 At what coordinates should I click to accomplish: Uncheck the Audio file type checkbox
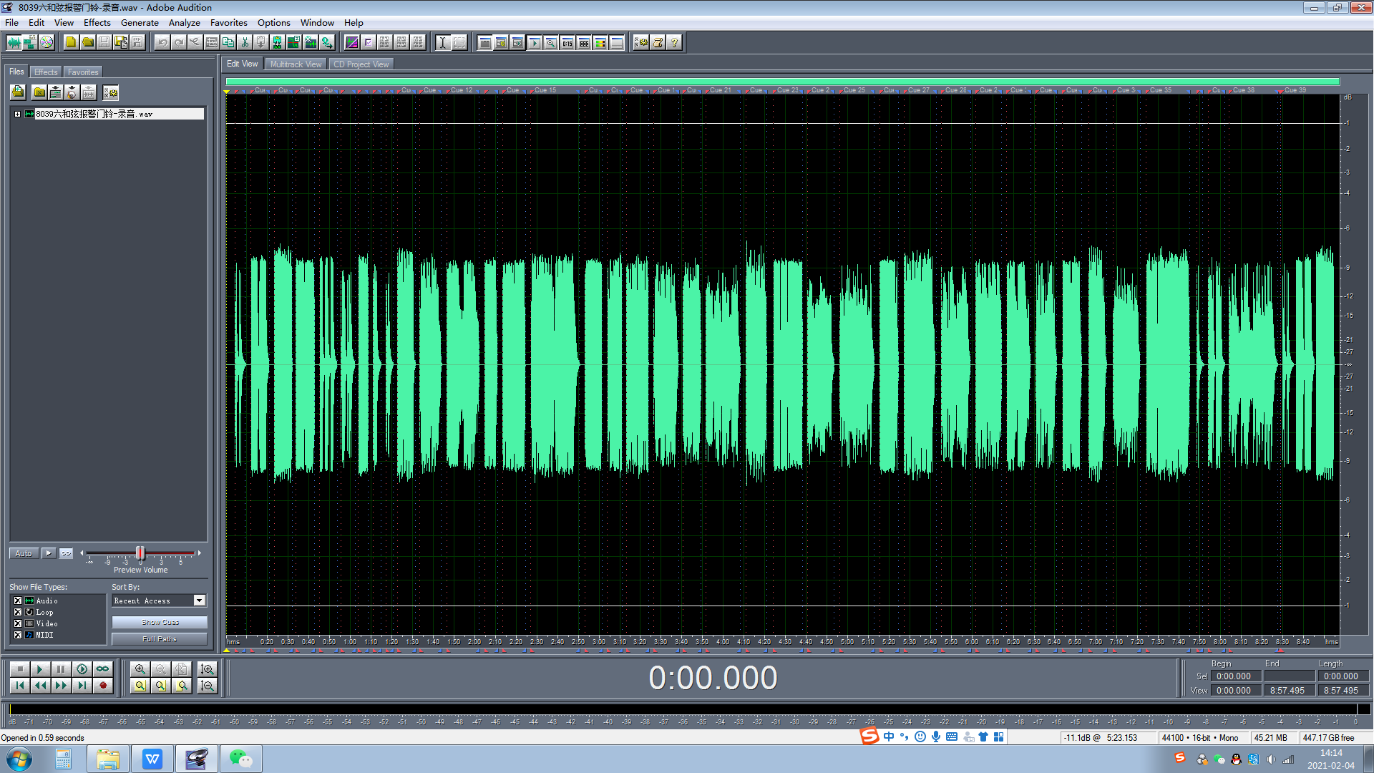click(18, 601)
